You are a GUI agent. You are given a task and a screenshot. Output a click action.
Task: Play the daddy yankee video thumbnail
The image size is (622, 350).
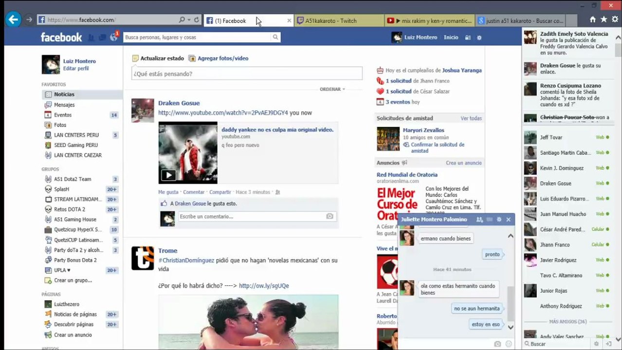(x=188, y=153)
